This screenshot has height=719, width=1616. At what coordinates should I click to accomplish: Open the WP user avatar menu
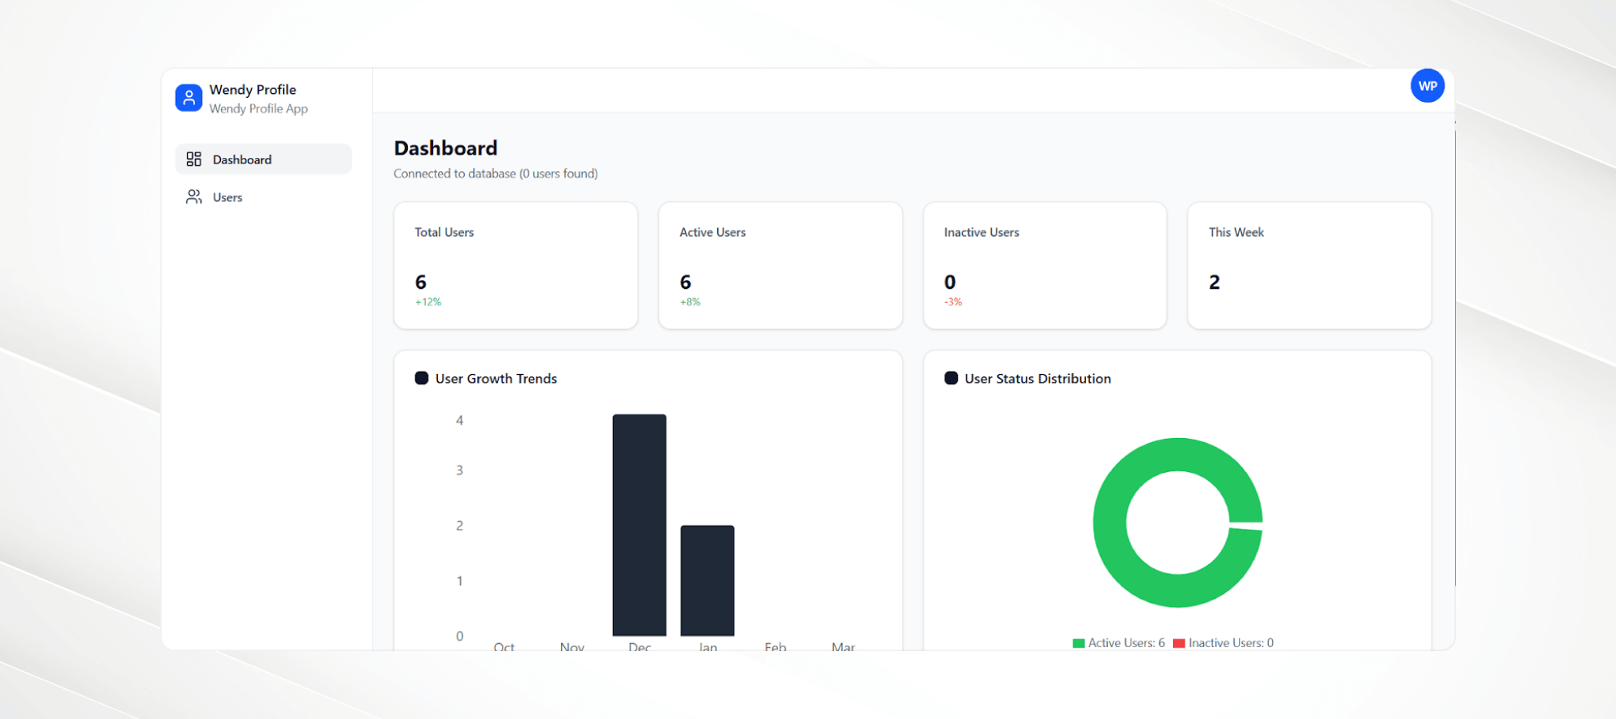click(x=1427, y=86)
